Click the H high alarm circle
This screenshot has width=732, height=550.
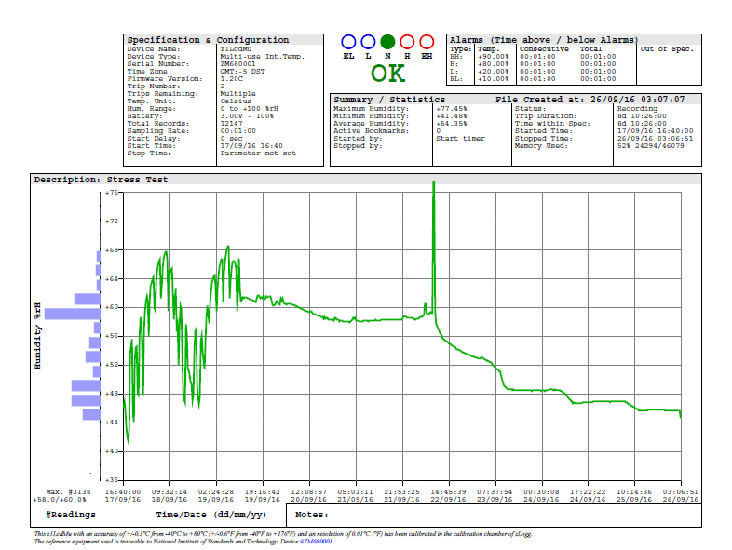(407, 42)
